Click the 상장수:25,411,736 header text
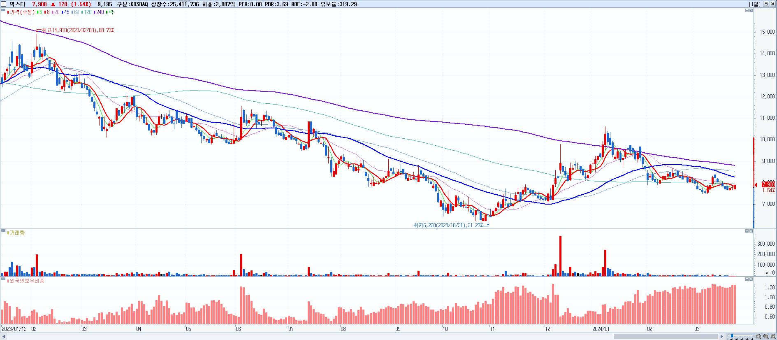The image size is (777, 340). pos(176,4)
